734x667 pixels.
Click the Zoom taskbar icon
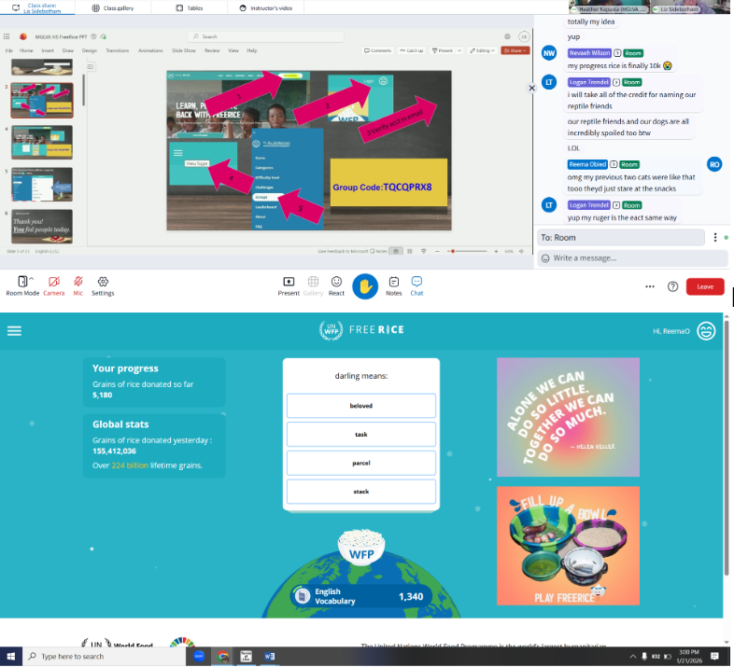click(x=199, y=656)
